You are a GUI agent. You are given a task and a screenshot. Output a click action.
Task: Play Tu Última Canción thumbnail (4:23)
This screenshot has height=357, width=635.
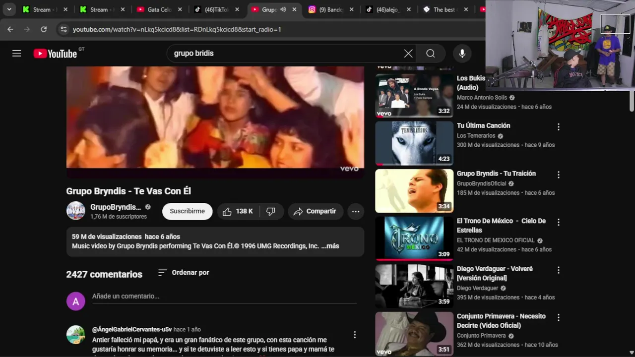[x=414, y=143]
